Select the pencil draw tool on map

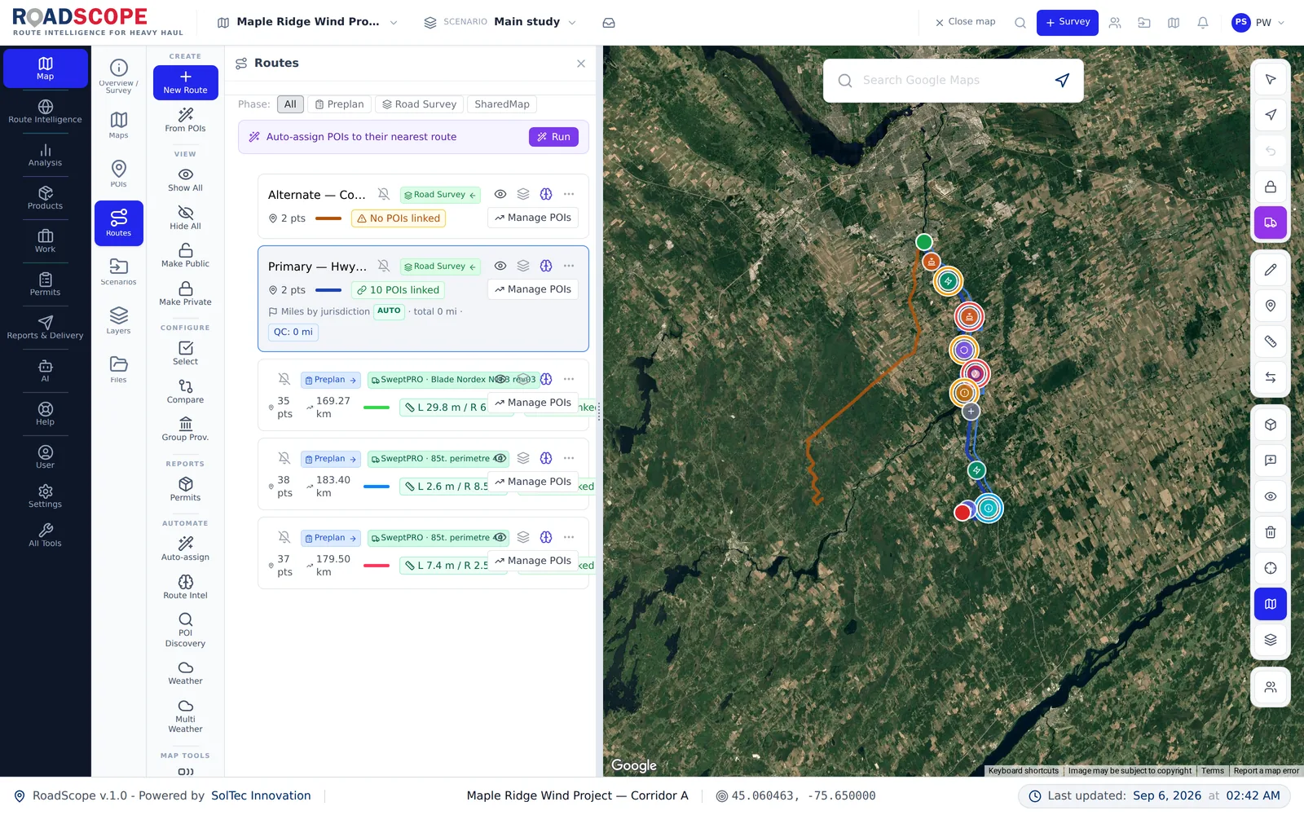(1270, 270)
